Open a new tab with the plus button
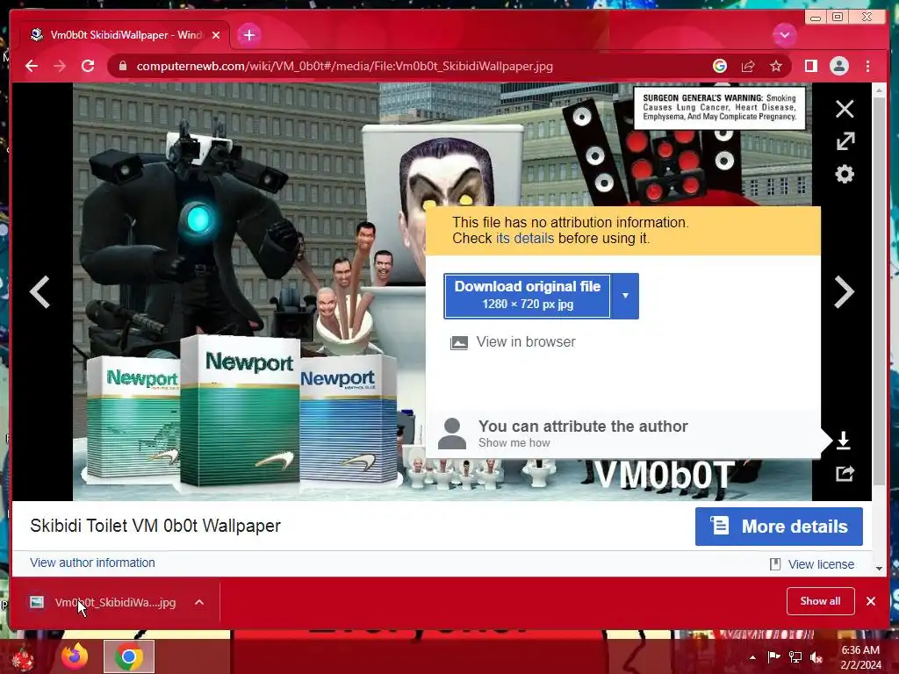Viewport: 899px width, 674px height. 248,35
